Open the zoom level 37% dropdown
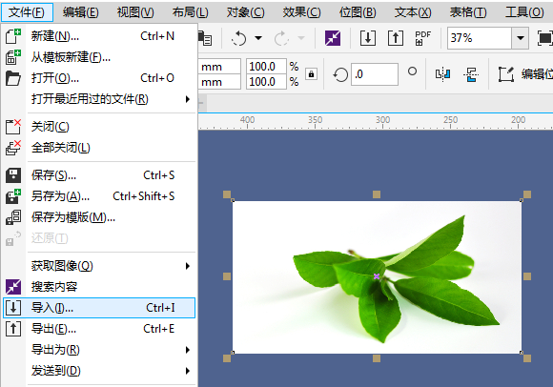 (521, 38)
